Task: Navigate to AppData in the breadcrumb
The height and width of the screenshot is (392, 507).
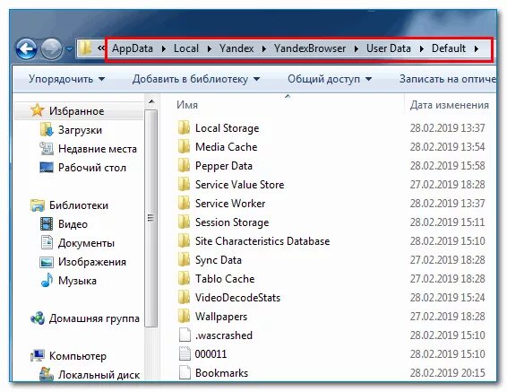Action: click(133, 48)
